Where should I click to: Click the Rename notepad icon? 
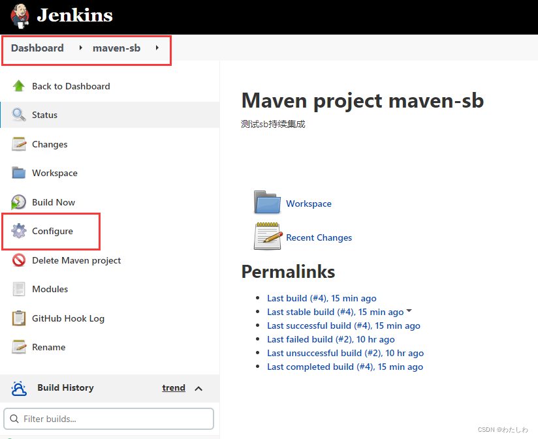[x=18, y=347]
